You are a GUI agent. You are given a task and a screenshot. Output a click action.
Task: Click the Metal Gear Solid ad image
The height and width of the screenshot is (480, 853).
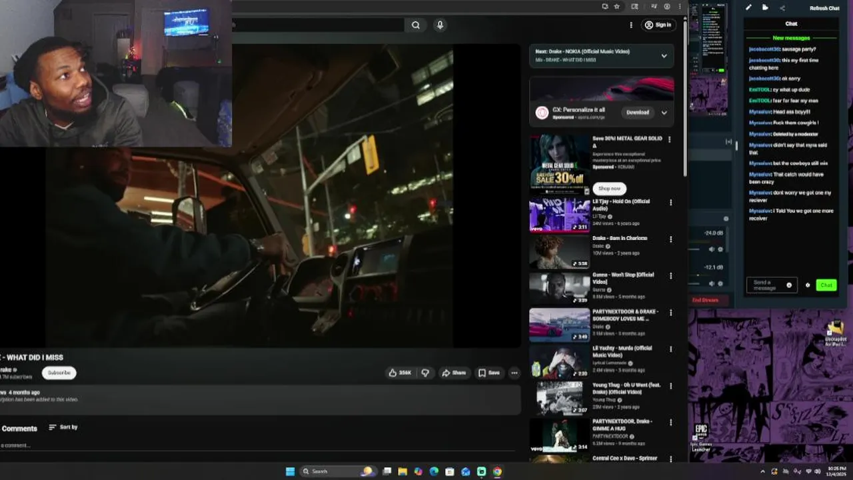[x=560, y=163]
